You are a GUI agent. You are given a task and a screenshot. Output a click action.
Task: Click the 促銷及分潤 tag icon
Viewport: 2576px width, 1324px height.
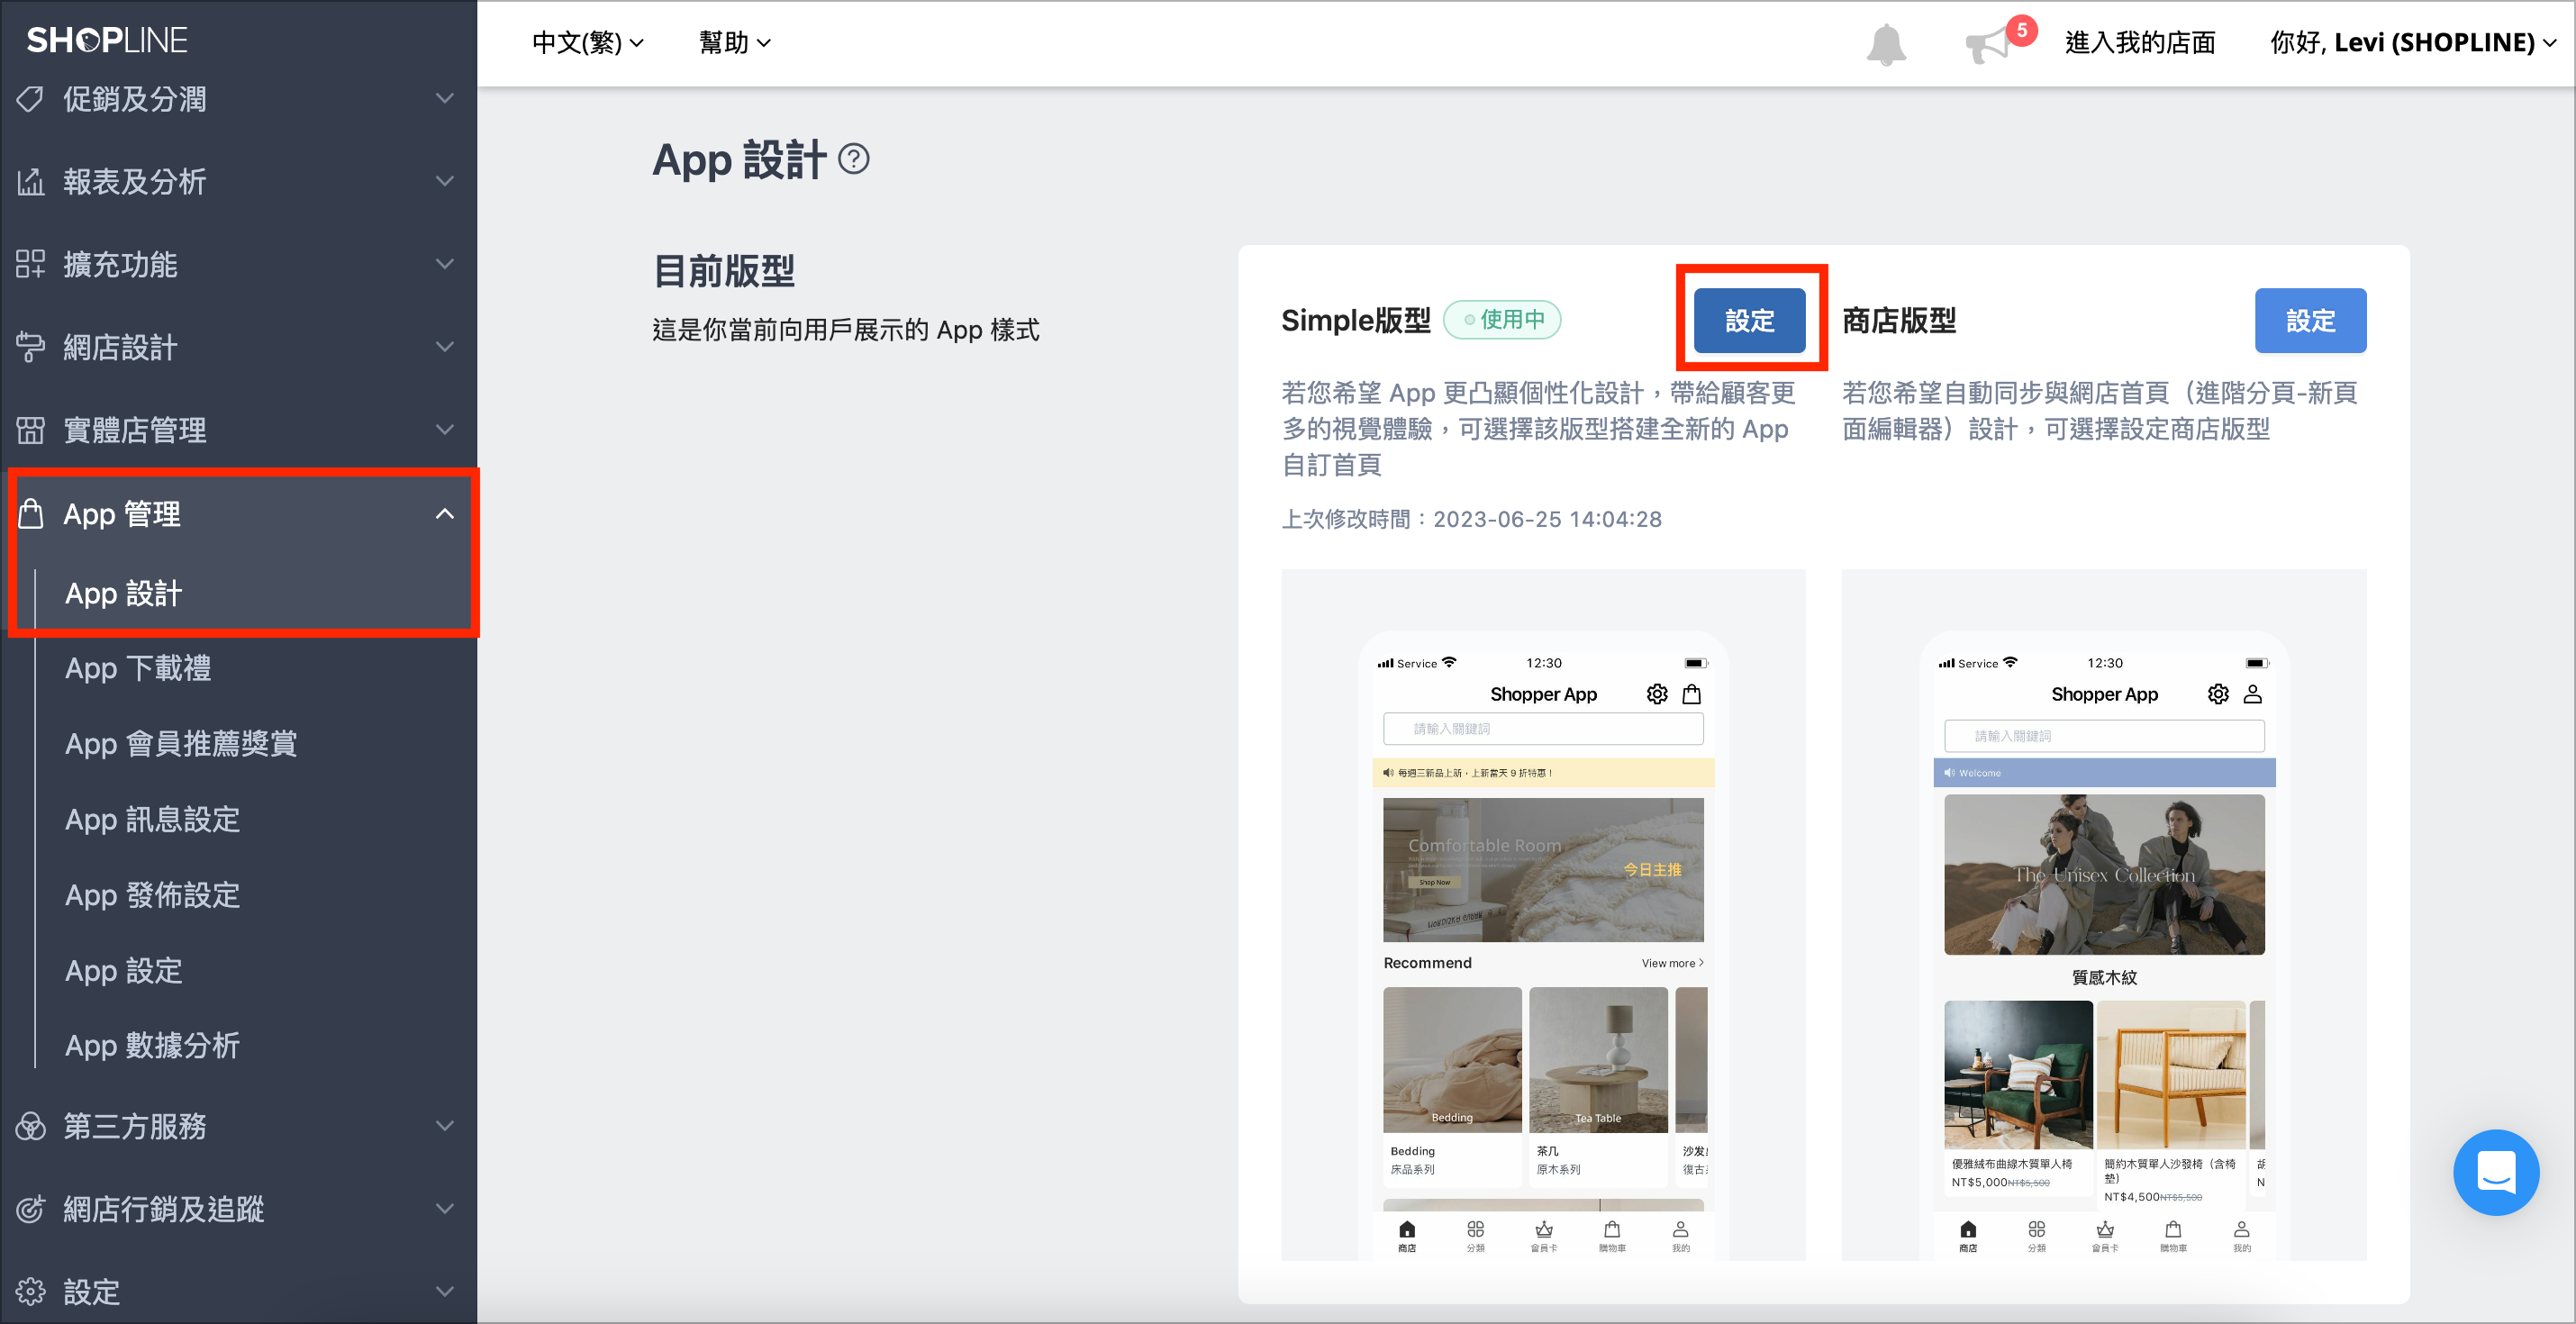pyautogui.click(x=30, y=99)
